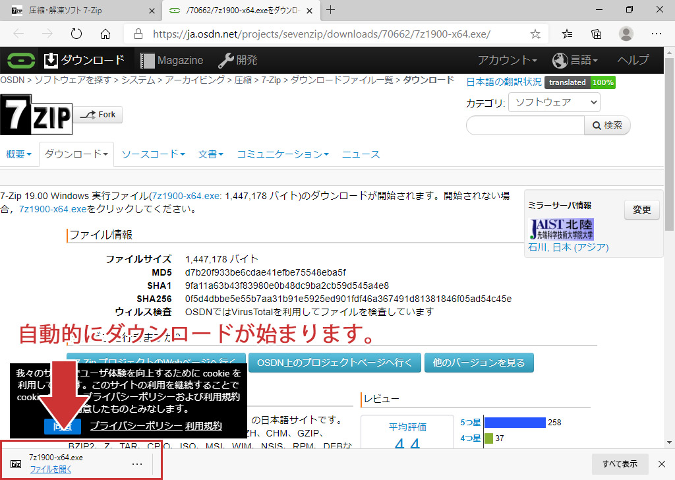675x480 pixels.
Task: Close the 圧縮・解凍ソフト 7-Zip tab
Action: 152,11
